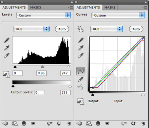Open RGB channel dropdown in Curves
The image size is (149, 128).
pos(107,29)
